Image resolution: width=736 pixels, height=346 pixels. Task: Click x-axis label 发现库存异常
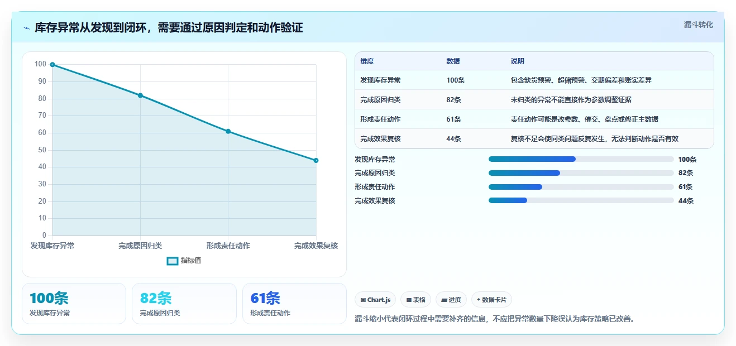[x=52, y=246]
